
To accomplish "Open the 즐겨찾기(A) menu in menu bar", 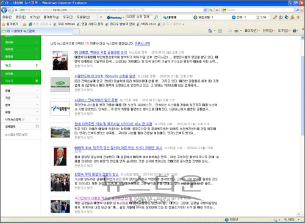I will coord(51,17).
